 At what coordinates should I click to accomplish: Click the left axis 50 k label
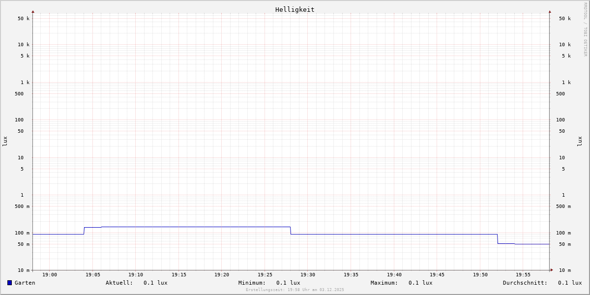(x=24, y=19)
